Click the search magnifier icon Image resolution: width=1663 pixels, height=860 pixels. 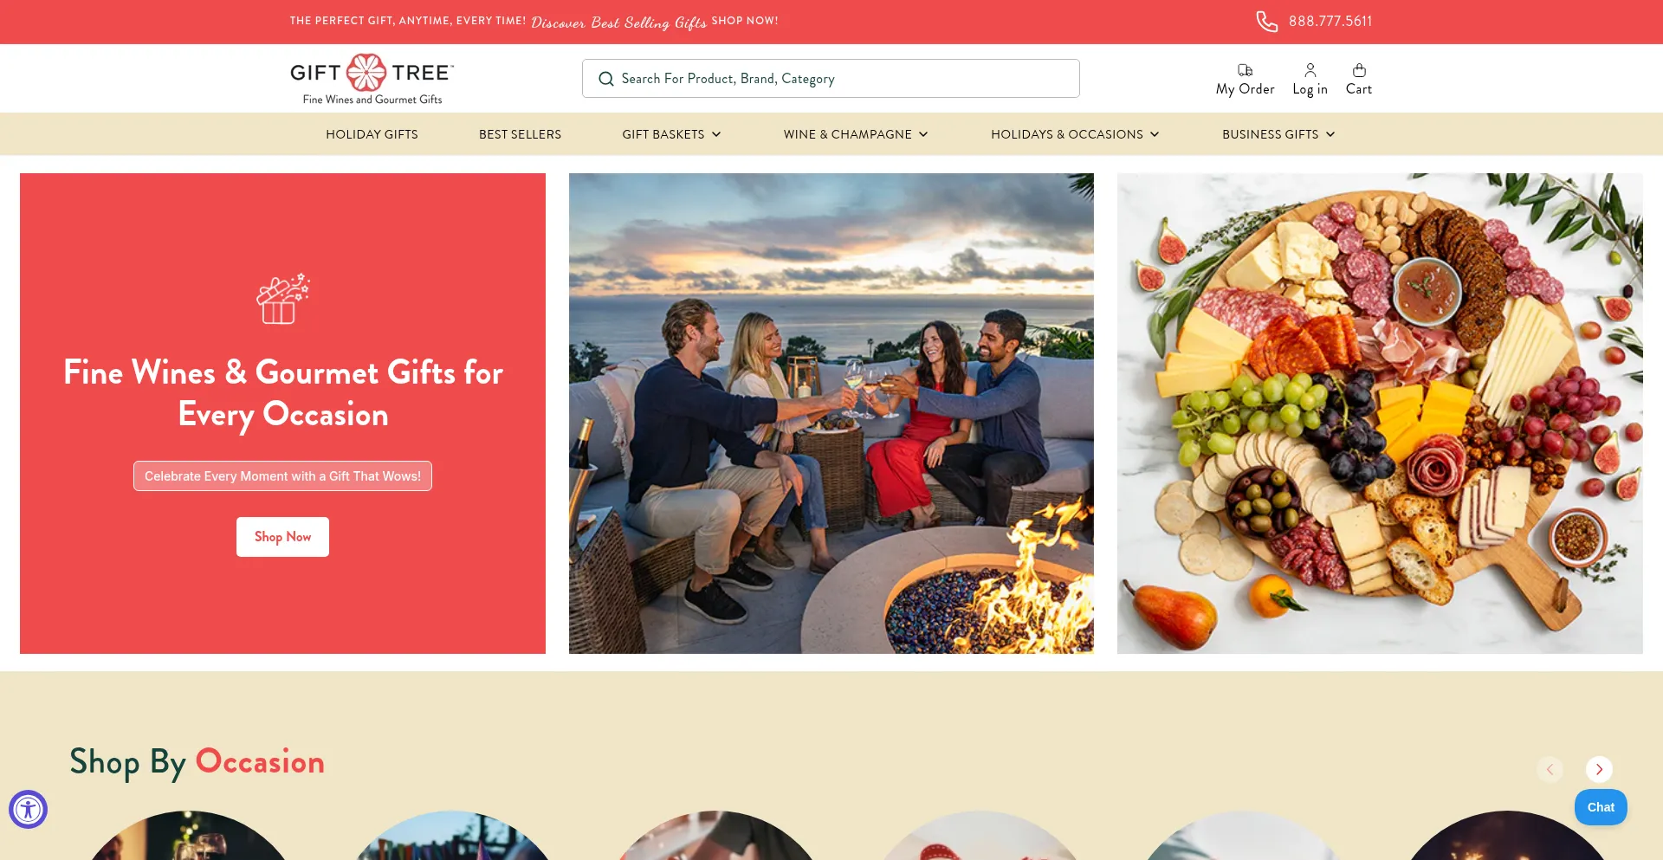pos(606,79)
